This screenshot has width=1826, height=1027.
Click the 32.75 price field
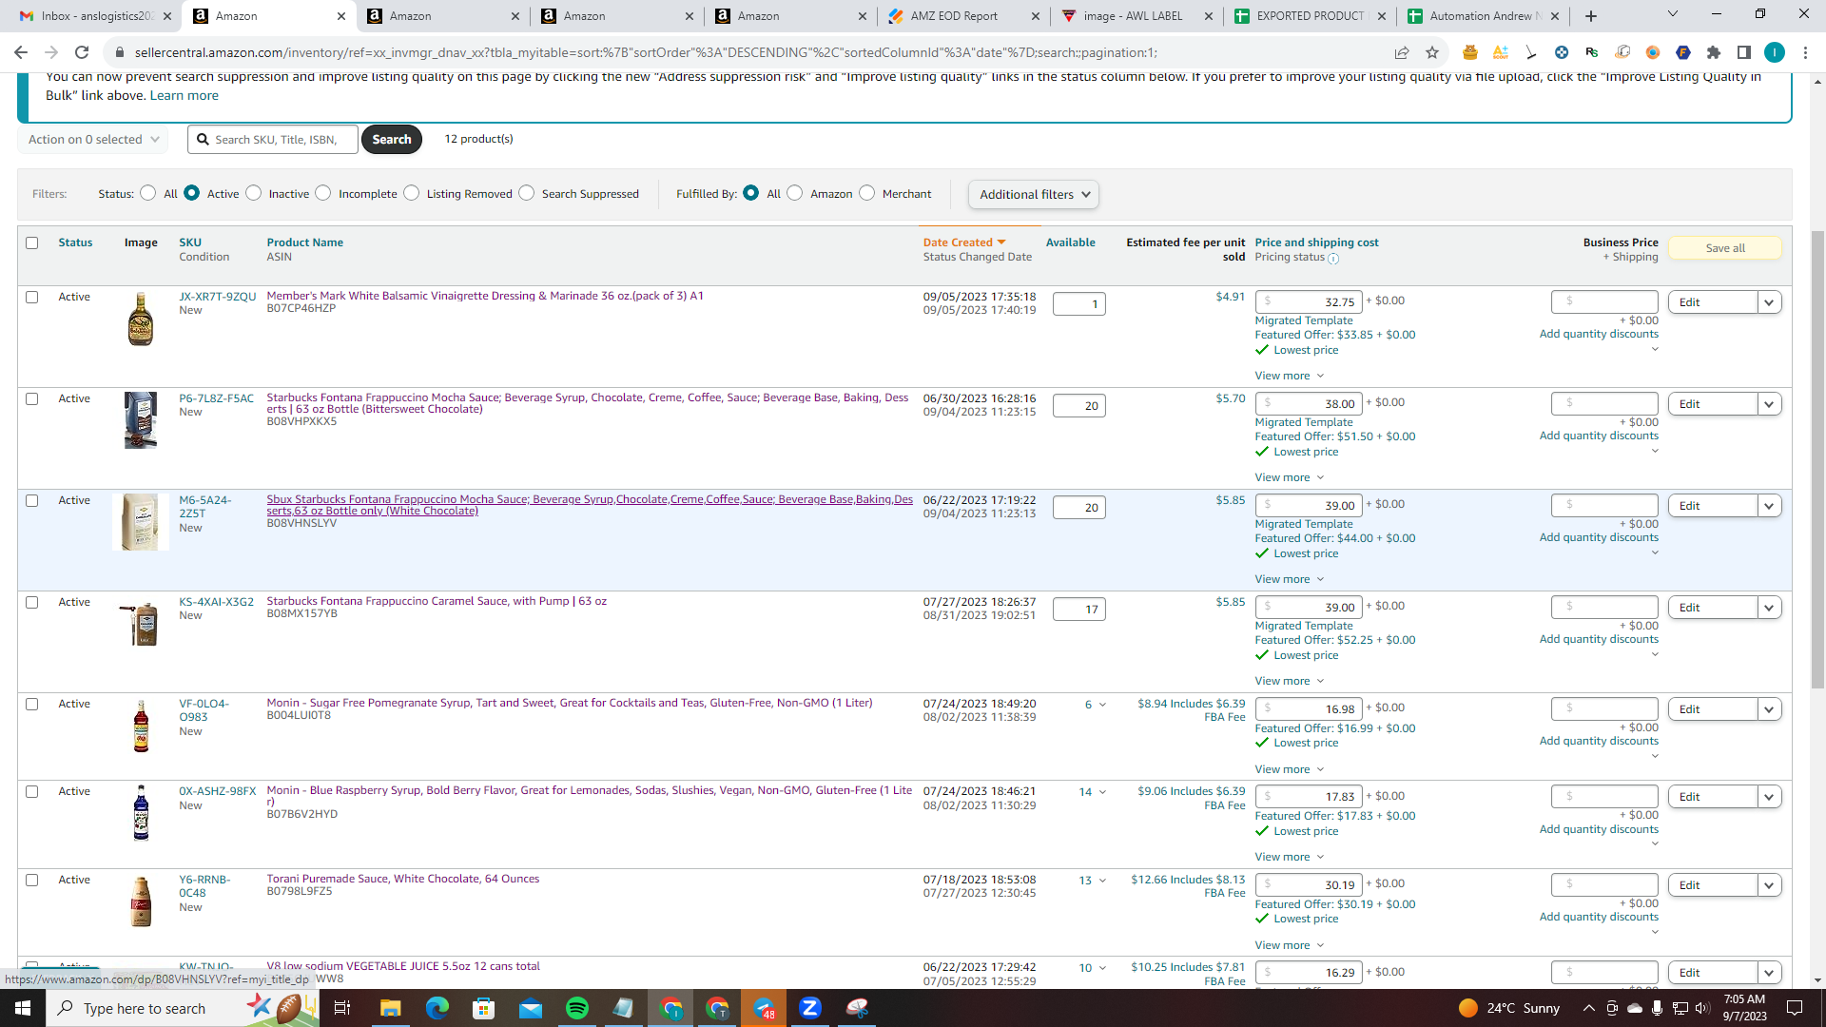point(1309,302)
